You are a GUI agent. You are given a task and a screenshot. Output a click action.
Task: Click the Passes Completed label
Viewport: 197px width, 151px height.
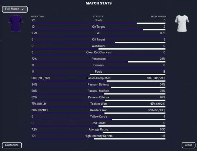pos(98,78)
